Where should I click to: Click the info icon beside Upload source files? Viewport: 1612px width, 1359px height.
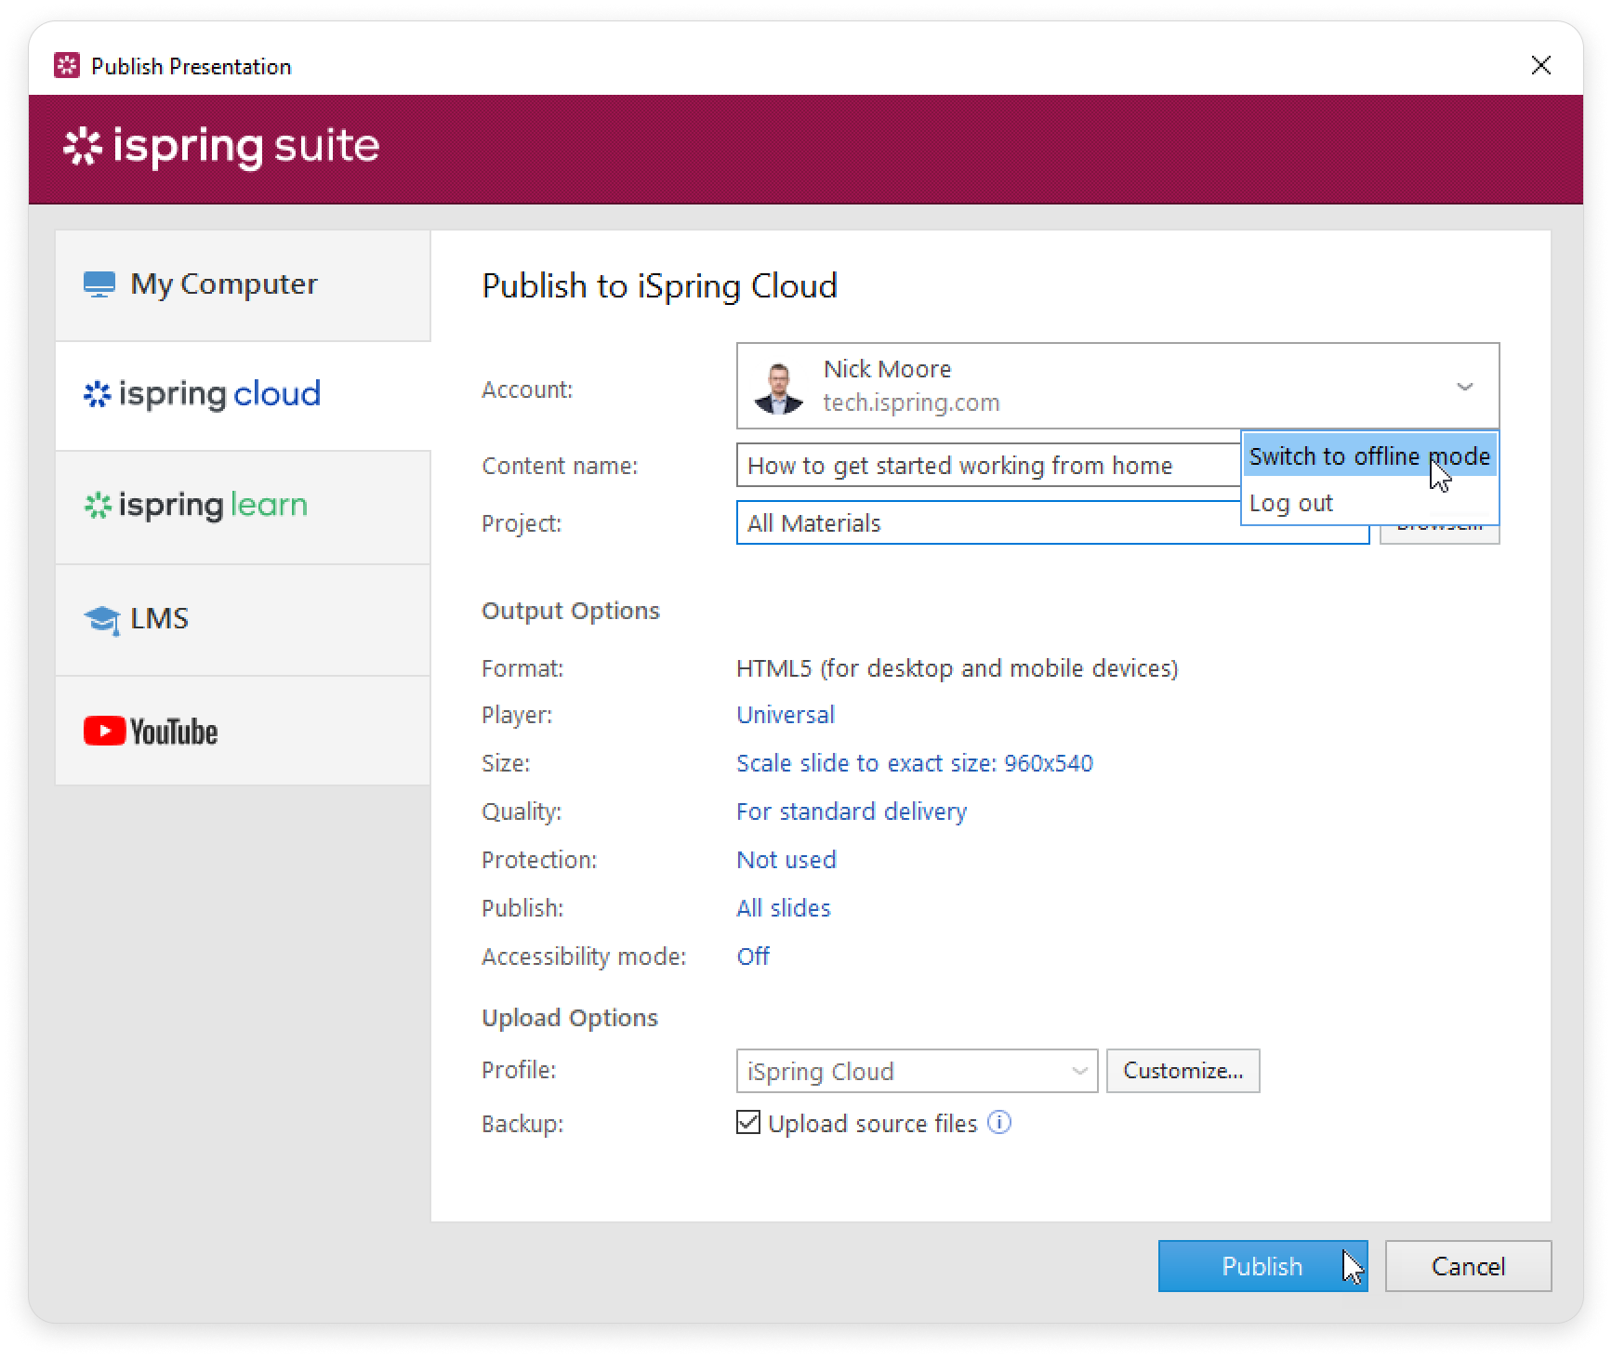click(999, 1122)
